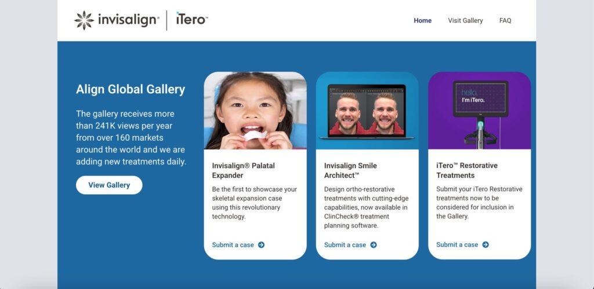Screen dimensions: 594x289
Task: Click the iTero scanner purple image
Action: pyautogui.click(x=479, y=111)
